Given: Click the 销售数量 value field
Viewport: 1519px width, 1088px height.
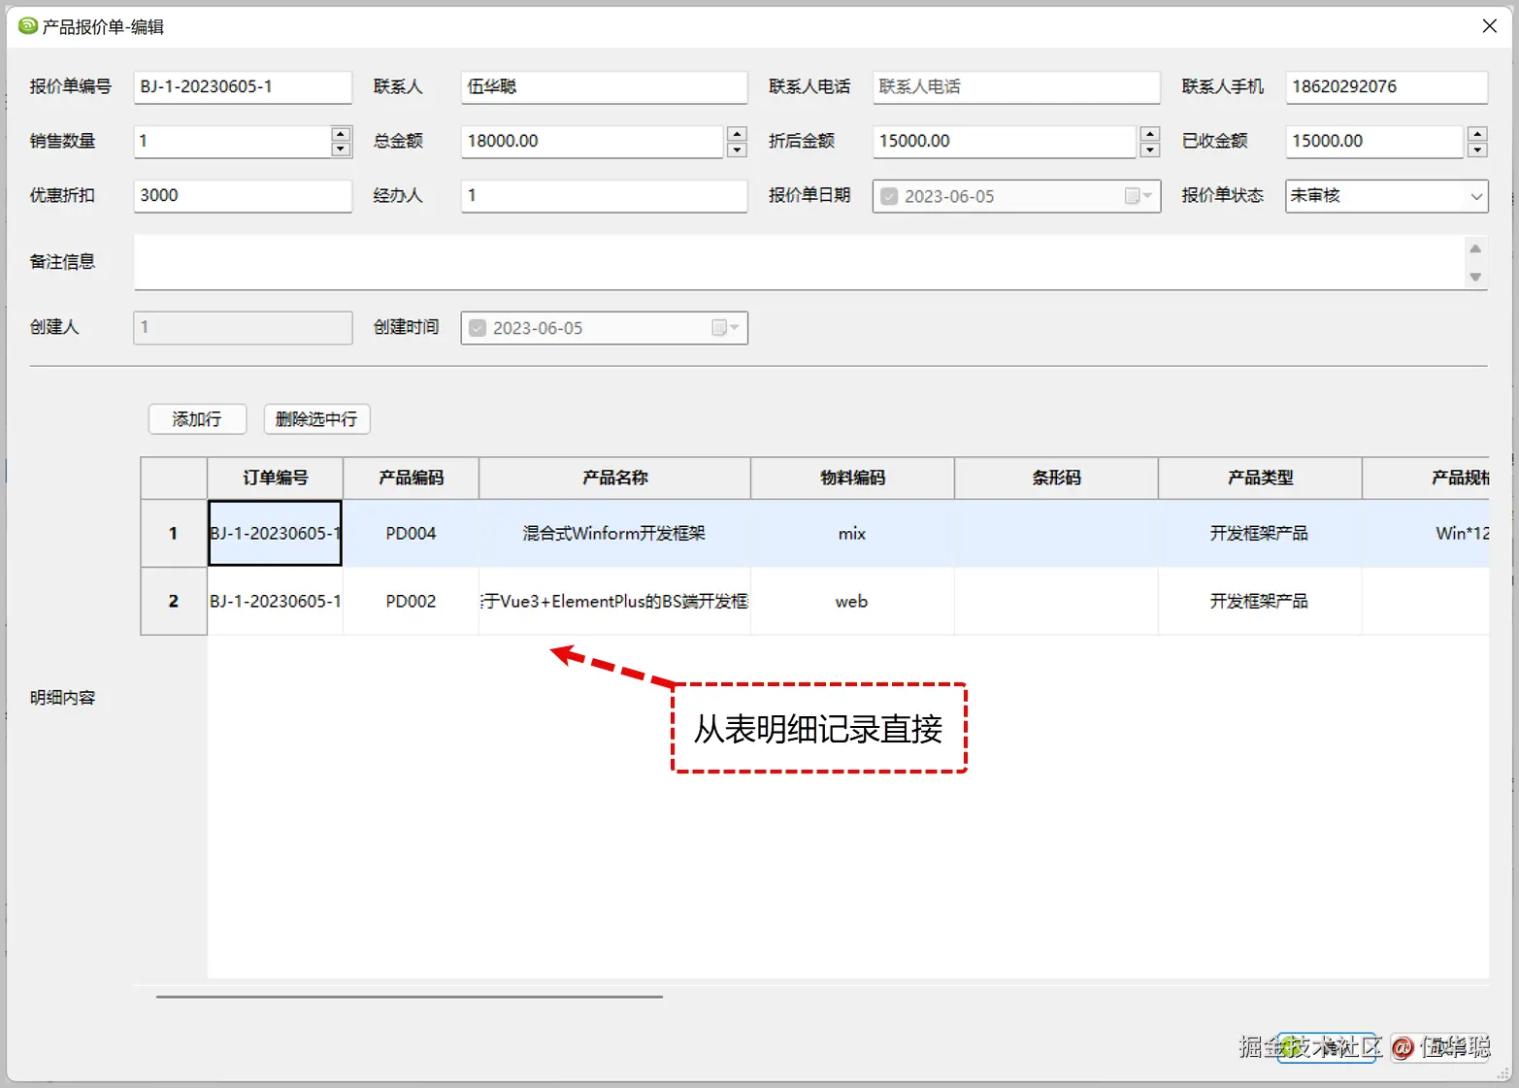Looking at the screenshot, I should click(232, 141).
